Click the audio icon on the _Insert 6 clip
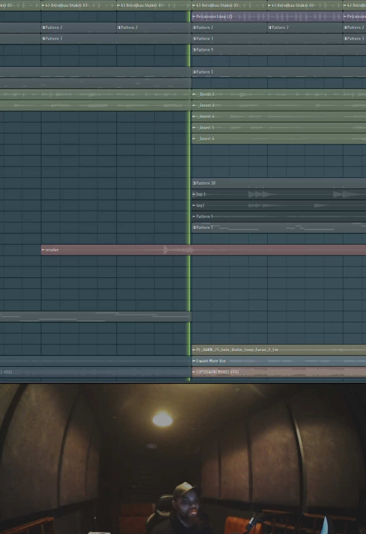This screenshot has height=534, width=366. coord(194,139)
